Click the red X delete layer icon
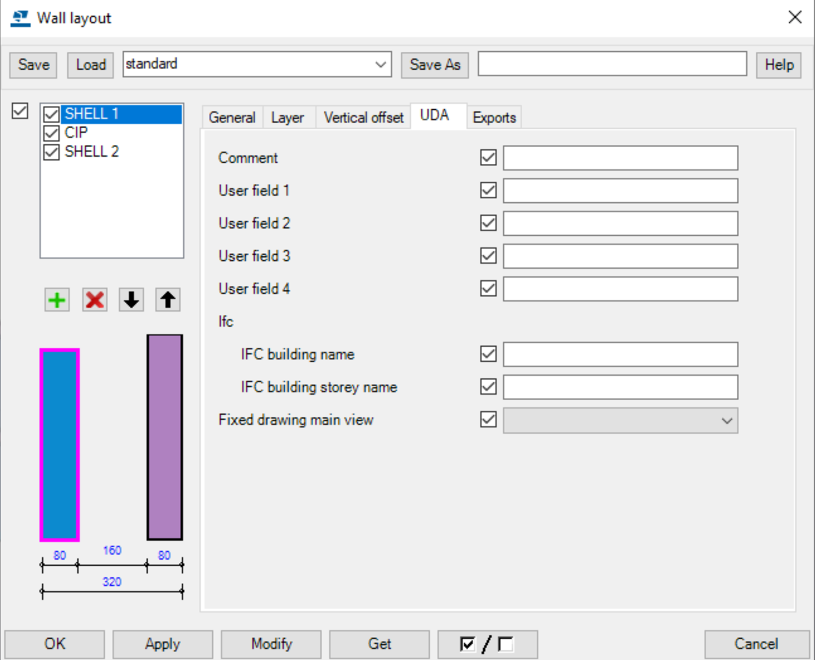The image size is (815, 660). [x=94, y=300]
